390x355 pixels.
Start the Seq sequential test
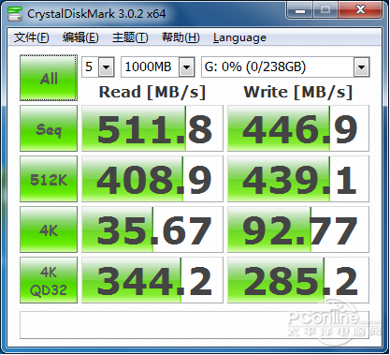click(x=49, y=128)
